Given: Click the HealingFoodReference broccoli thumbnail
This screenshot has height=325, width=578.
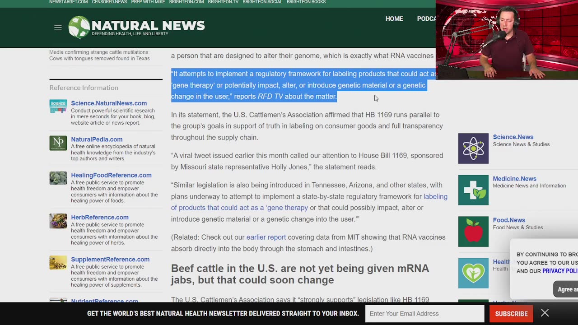Looking at the screenshot, I should pyautogui.click(x=58, y=178).
